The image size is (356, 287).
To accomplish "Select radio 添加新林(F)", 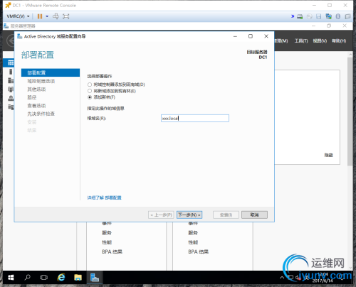I will coord(90,97).
